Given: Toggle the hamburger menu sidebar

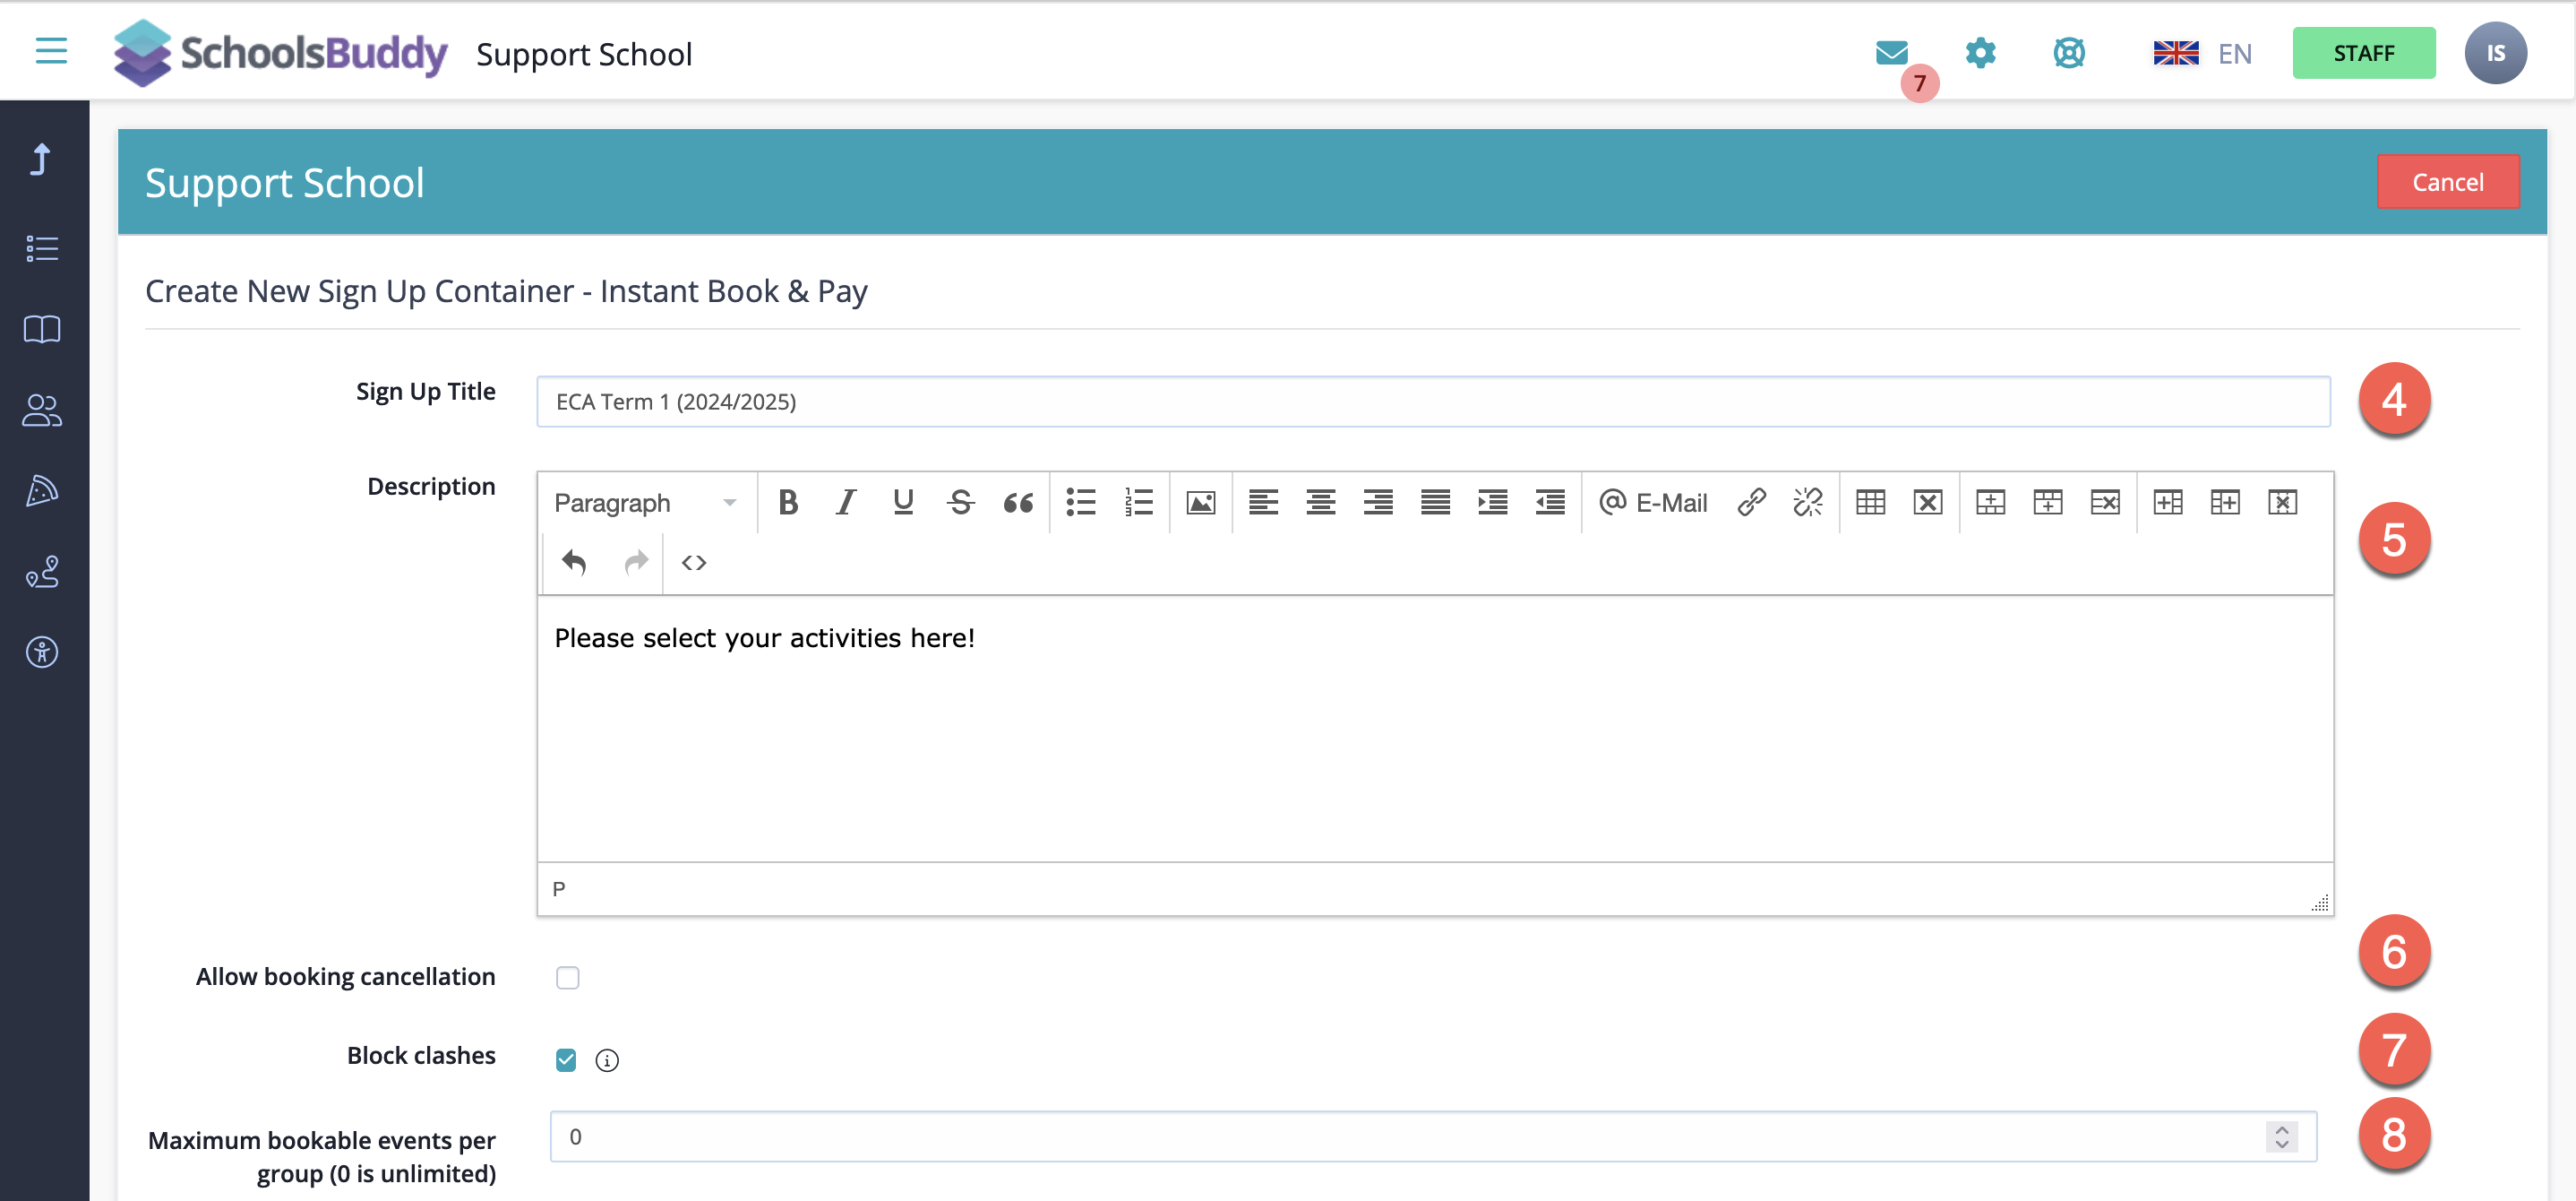Looking at the screenshot, I should (51, 51).
